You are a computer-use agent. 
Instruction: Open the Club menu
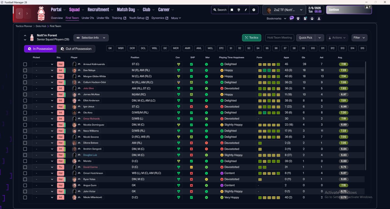coord(148,10)
